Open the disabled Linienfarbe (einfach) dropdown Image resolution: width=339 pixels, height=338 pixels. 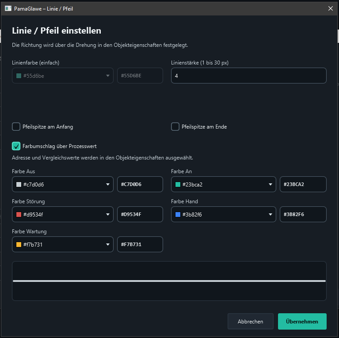[x=63, y=76]
